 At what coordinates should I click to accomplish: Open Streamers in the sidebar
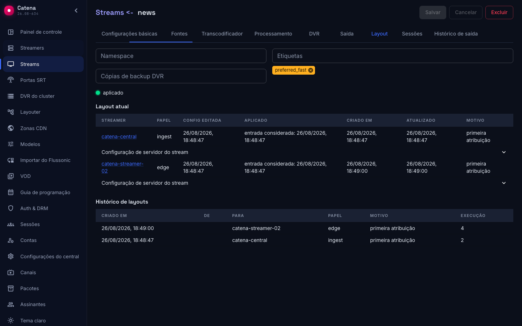[43, 48]
